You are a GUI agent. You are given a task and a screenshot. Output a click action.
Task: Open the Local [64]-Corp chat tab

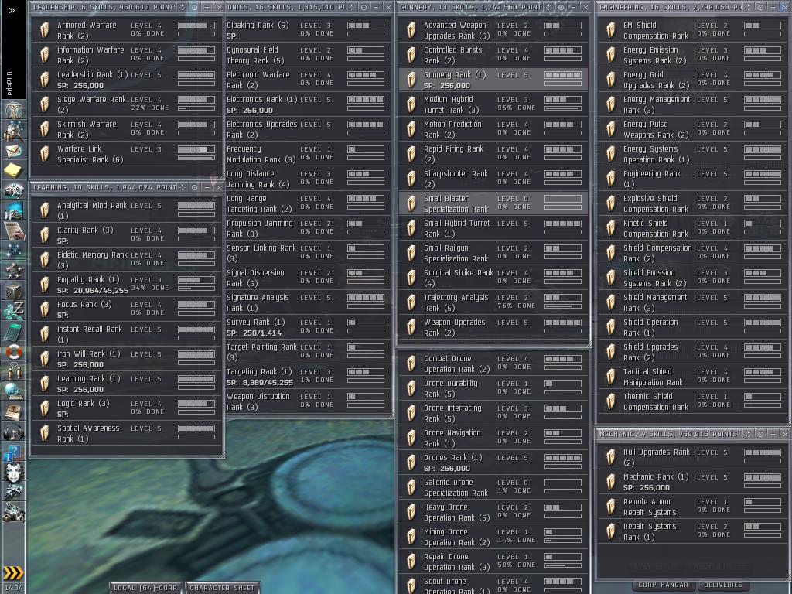[x=145, y=588]
